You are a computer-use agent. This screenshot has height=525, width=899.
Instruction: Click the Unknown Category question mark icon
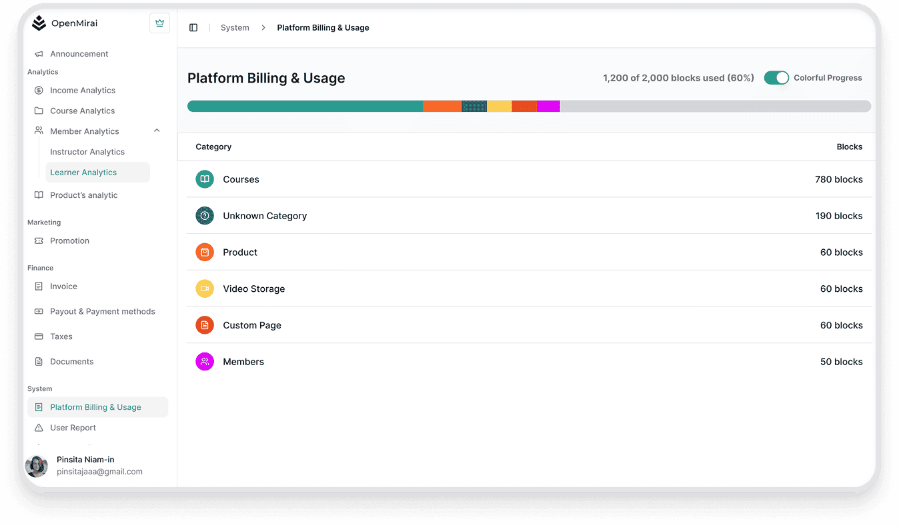(205, 216)
